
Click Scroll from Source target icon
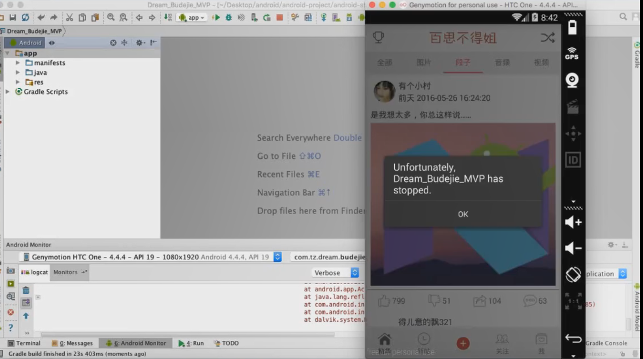(x=113, y=43)
